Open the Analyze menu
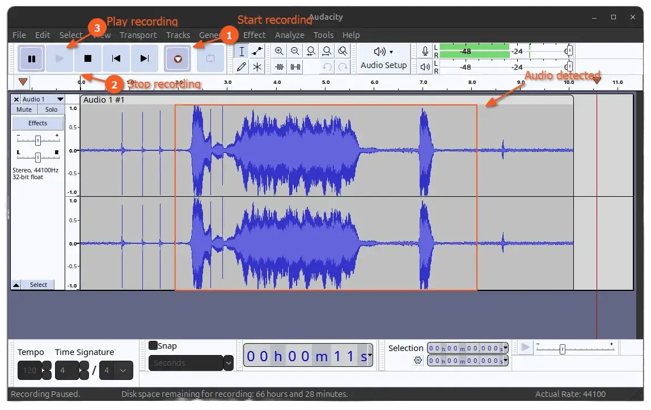Image resolution: width=651 pixels, height=410 pixels. [x=289, y=35]
